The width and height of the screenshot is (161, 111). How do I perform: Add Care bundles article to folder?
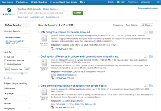151,85
